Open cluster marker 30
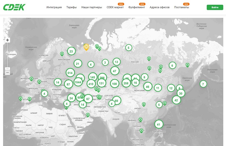This screenshot has width=226, height=146. coord(181,93)
